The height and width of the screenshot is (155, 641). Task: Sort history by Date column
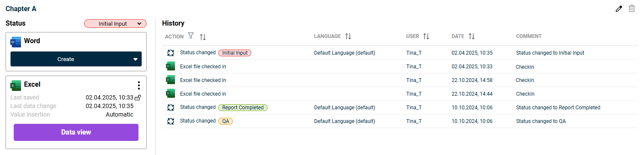point(472,36)
